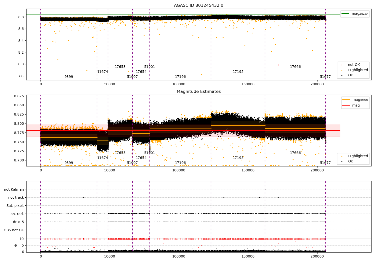Click obsid label 11674 in AGASC ID plot
This screenshot has width=375, height=262.
pos(102,72)
